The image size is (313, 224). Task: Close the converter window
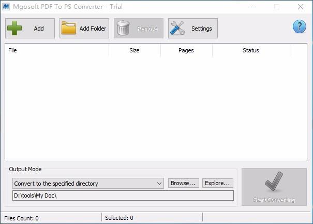click(x=301, y=7)
